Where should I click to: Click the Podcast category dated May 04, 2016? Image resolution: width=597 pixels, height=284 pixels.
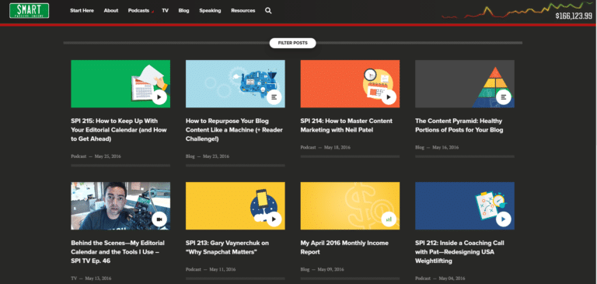point(423,279)
